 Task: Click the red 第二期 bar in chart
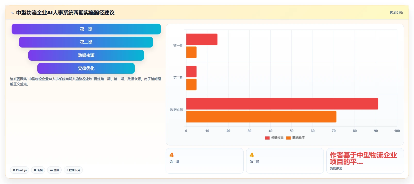coord(191,71)
